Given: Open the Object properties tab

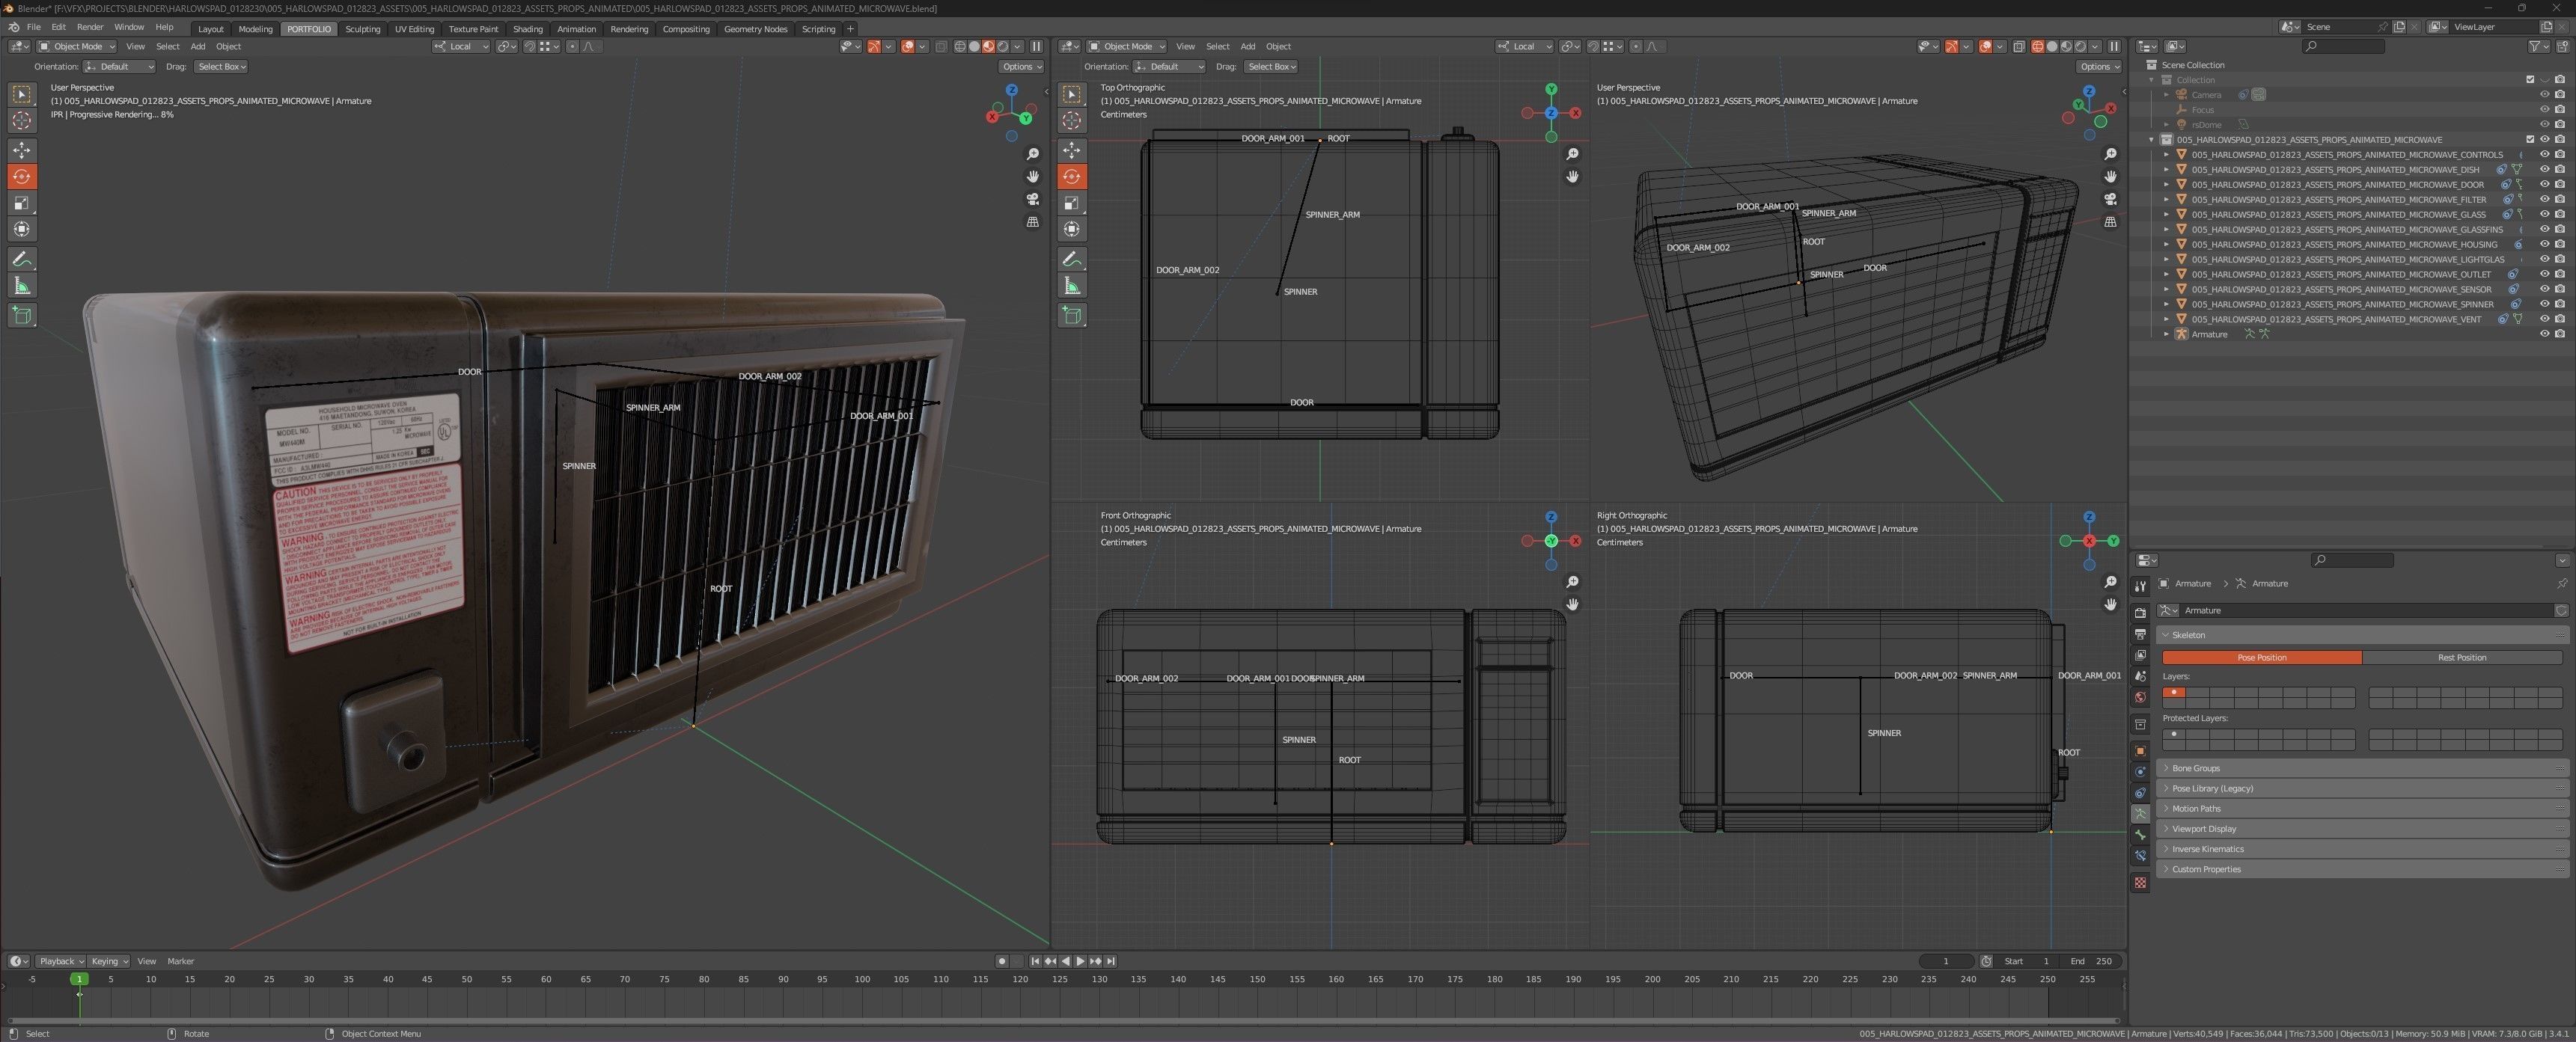Looking at the screenshot, I should [2140, 750].
